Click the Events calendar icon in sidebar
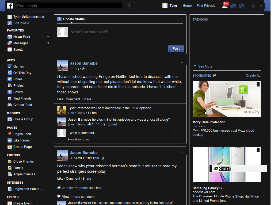Image resolution: width=274 pixels, height=205 pixels. pyautogui.click(x=10, y=49)
